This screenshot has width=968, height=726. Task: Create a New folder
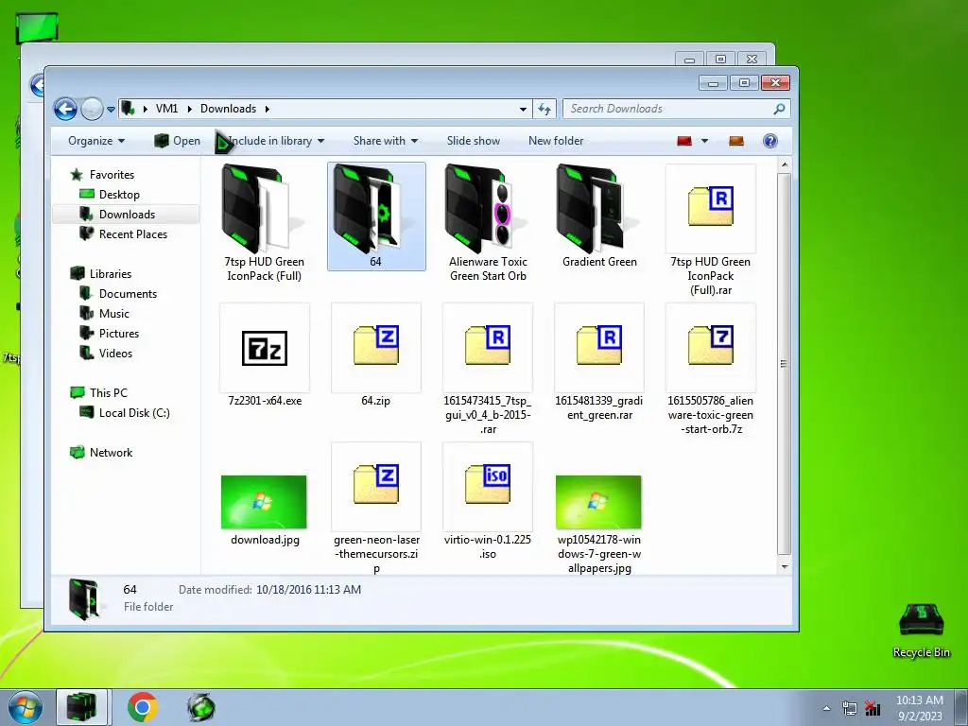coord(556,141)
